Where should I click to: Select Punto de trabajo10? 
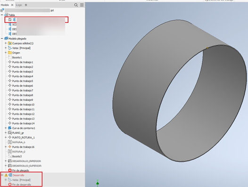(23, 105)
